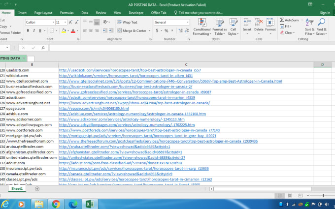Screen dimensions: 335x209
Task: Switch to the Insert tab
Action: point(23,13)
